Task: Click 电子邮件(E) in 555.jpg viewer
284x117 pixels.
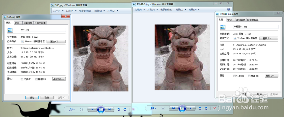Action: 85,11
